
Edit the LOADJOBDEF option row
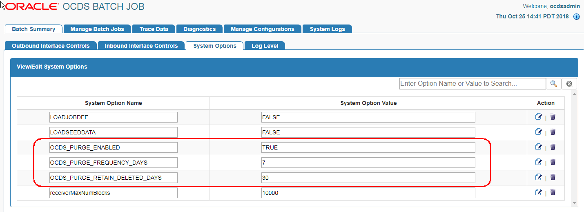(x=538, y=117)
